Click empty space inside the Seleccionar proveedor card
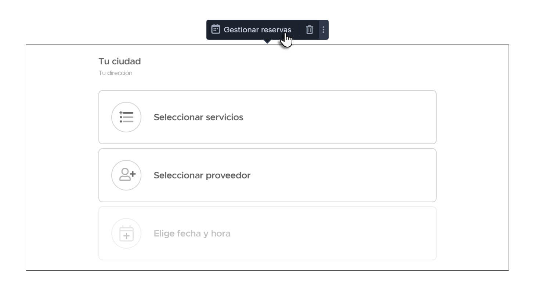Screen dimensions: 542x292 point(330,175)
